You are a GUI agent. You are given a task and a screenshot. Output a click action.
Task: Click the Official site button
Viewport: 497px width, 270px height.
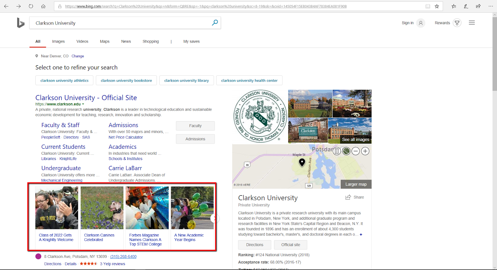click(291, 245)
